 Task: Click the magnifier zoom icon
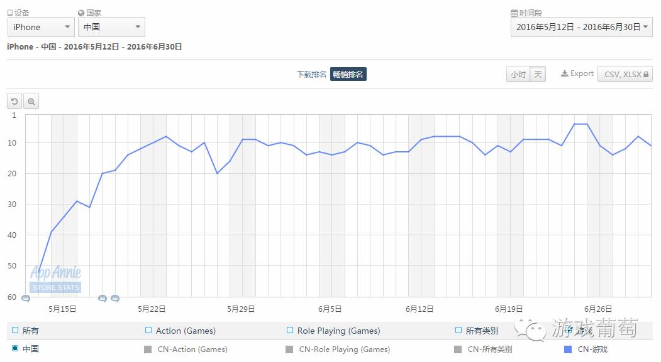(x=31, y=101)
